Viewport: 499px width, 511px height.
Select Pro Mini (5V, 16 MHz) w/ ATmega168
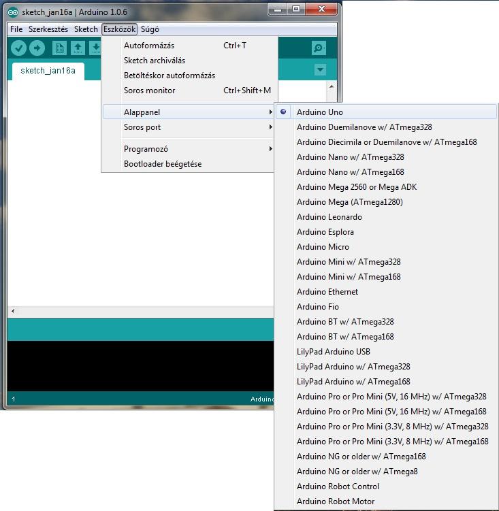point(386,412)
